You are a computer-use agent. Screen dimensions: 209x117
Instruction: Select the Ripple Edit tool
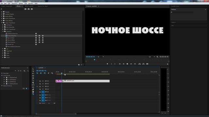[33, 73]
